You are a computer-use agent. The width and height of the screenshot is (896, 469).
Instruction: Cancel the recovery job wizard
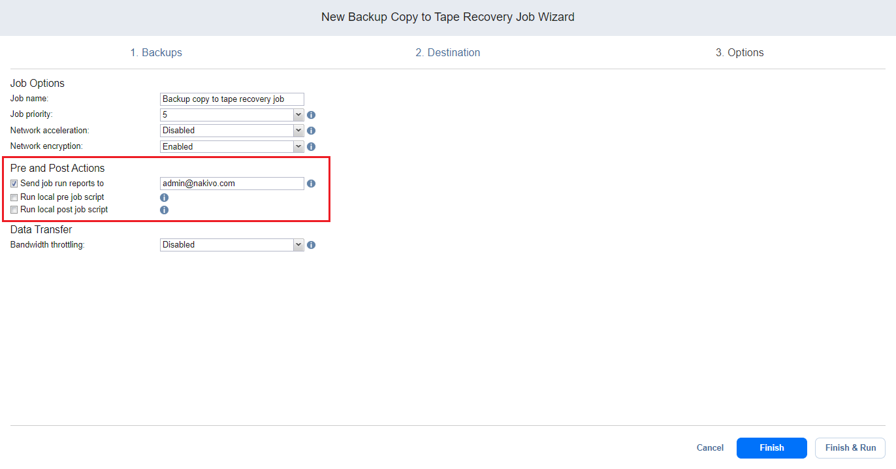710,448
